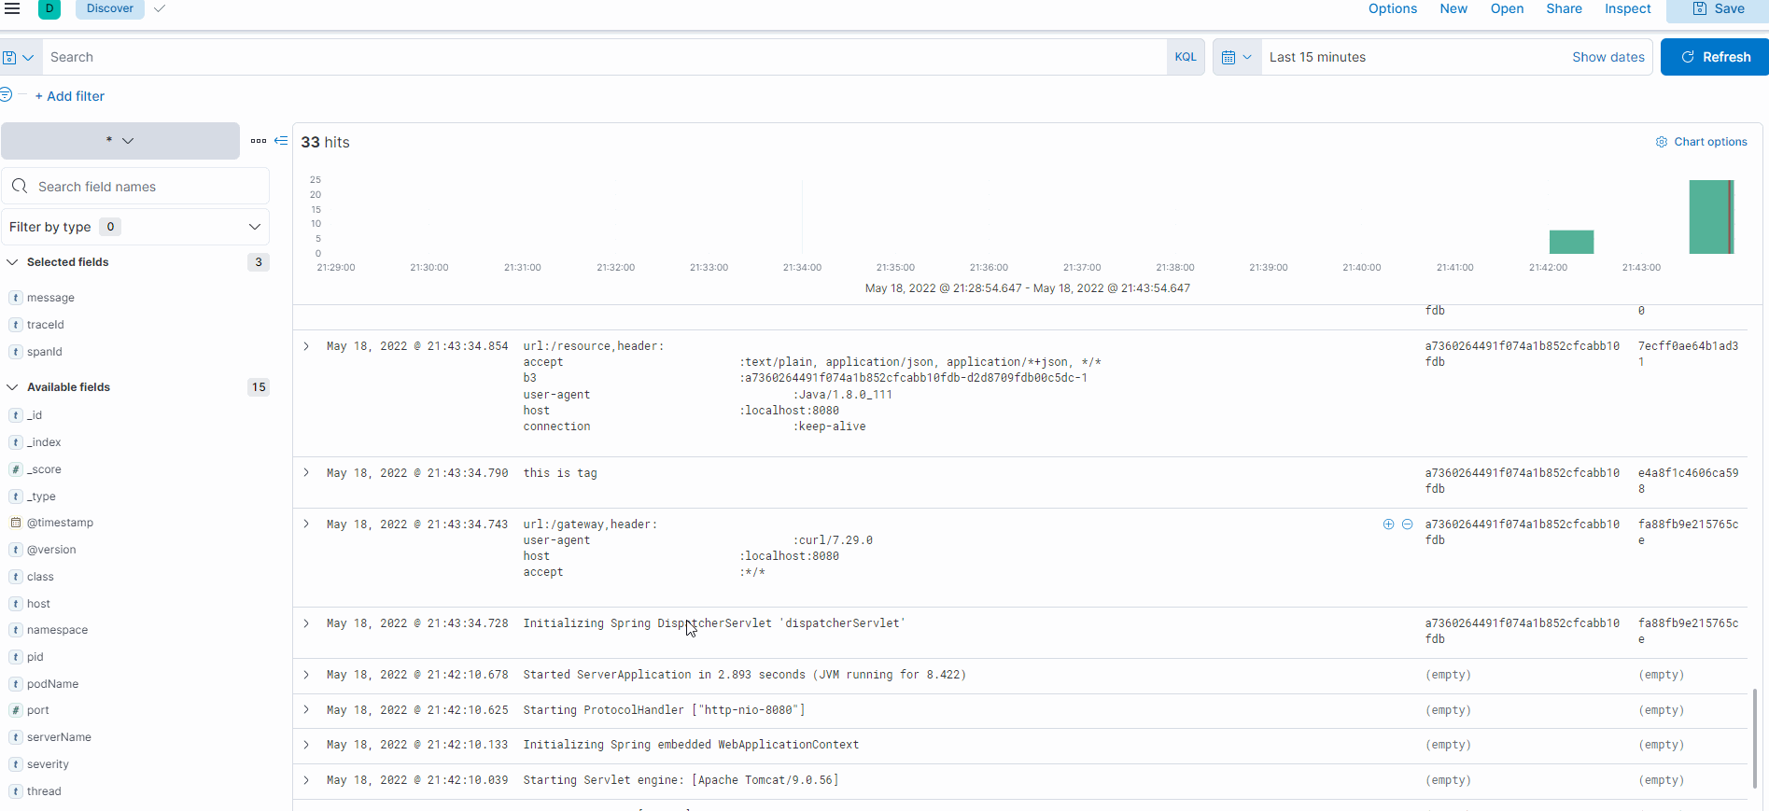
Task: Click the class field type icon
Action: [x=16, y=577]
